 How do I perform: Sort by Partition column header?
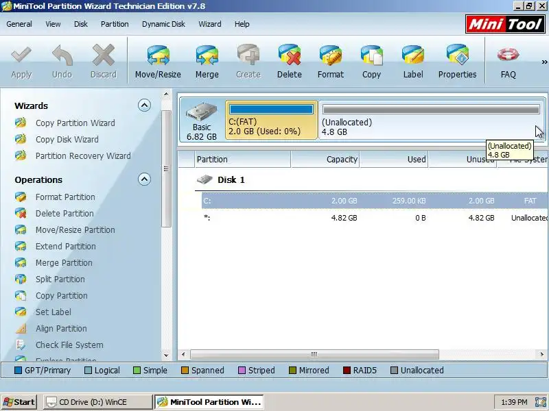tap(243, 160)
